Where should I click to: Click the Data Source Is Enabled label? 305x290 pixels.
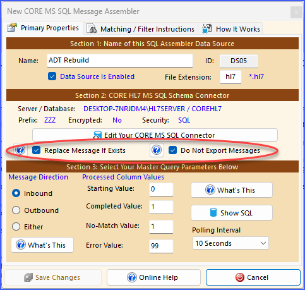[x=97, y=76]
